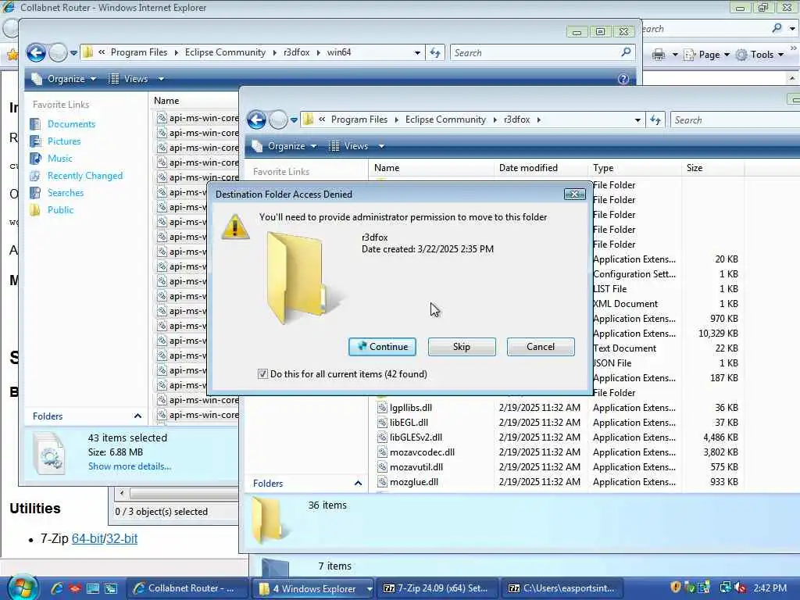This screenshot has height=600, width=800.
Task: Click Back arrow in the r3dfox explorer window
Action: click(256, 120)
